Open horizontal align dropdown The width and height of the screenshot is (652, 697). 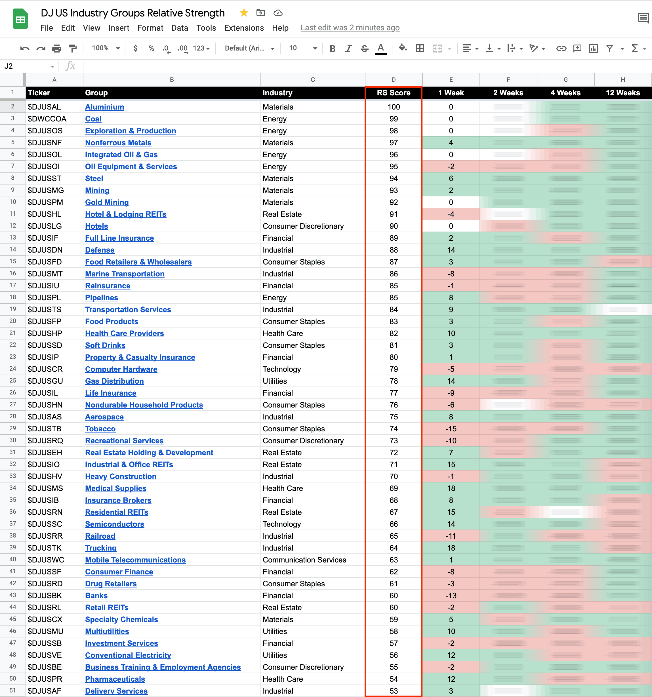[x=470, y=48]
